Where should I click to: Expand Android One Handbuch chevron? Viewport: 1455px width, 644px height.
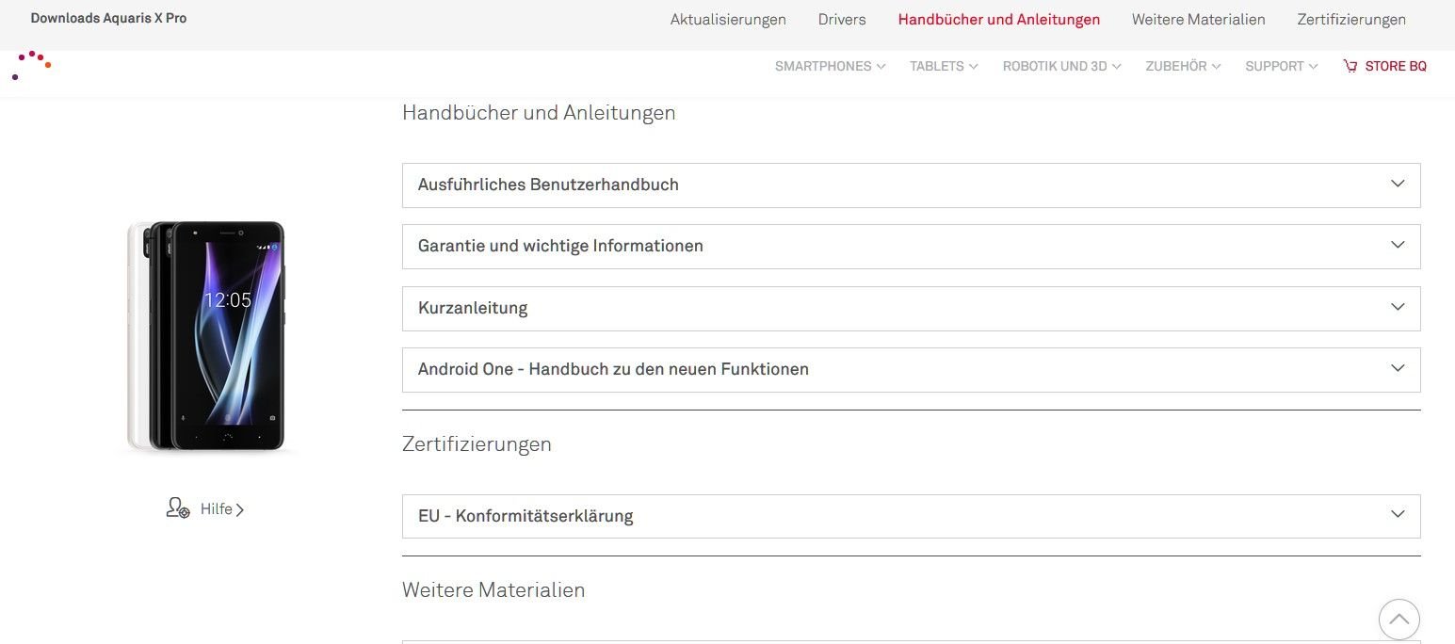(1398, 368)
